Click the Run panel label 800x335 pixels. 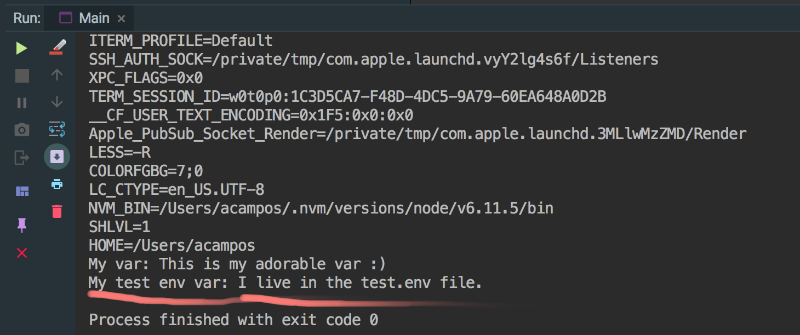(27, 18)
